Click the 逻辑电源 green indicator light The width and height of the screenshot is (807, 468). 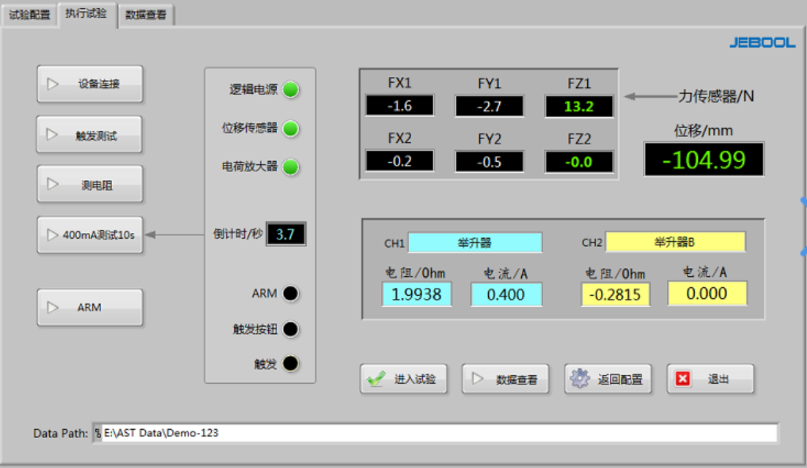(291, 90)
